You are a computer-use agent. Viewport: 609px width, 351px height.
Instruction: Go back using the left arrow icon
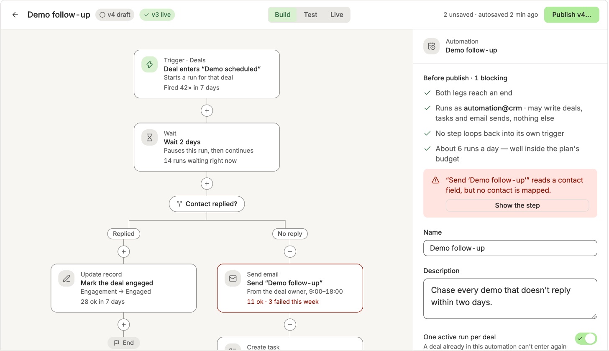coord(15,15)
